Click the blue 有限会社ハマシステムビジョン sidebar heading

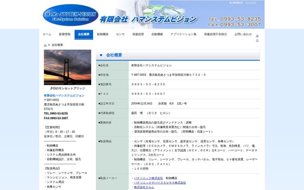point(64,95)
